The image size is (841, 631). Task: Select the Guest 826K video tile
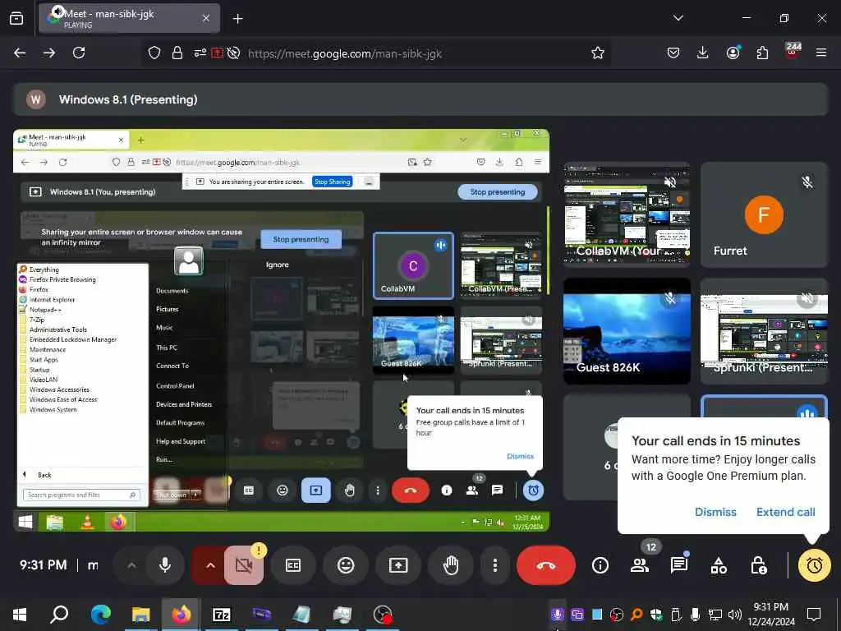(x=627, y=331)
